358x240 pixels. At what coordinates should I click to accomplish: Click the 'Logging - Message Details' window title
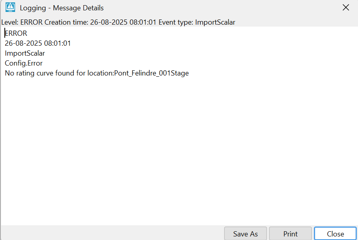coord(62,8)
